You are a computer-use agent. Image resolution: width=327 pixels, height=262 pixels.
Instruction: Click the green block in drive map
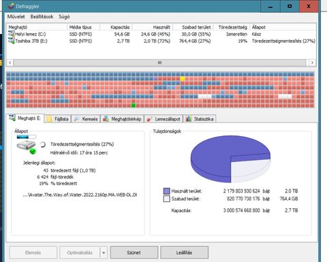click(134, 105)
